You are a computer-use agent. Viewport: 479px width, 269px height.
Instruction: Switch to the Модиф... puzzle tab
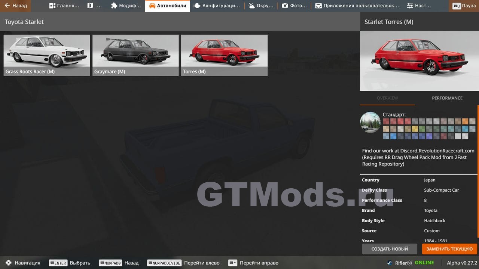pyautogui.click(x=126, y=6)
